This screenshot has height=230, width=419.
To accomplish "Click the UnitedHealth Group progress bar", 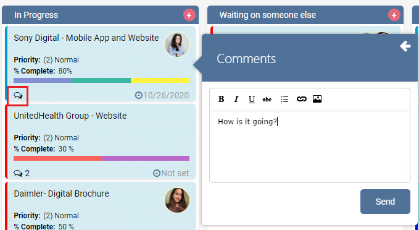I will click(102, 158).
